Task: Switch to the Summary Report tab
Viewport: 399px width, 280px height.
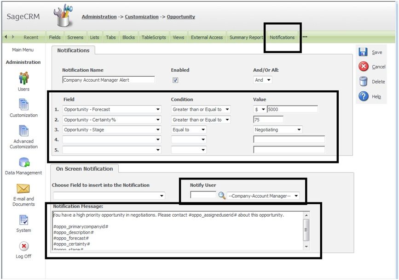Action: pyautogui.click(x=246, y=37)
